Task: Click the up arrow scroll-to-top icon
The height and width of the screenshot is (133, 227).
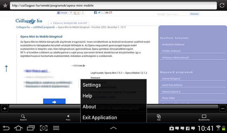Action: tap(6, 69)
